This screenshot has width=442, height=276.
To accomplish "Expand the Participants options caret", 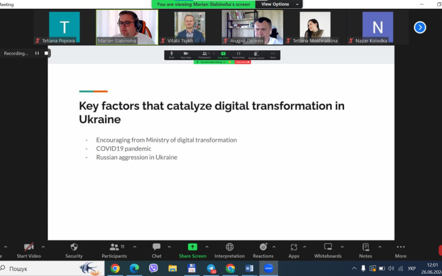I will pos(135,247).
